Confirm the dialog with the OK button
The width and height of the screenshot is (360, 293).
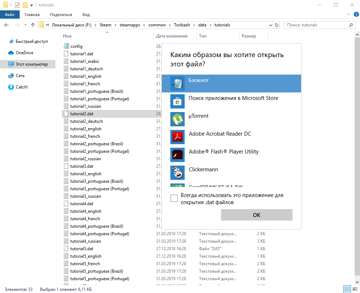click(x=257, y=215)
